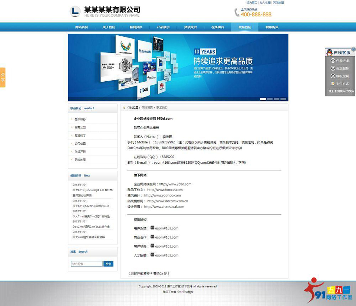Switch to the 产品展示 navigation tab
The width and height of the screenshot is (356, 306).
[x=163, y=27]
